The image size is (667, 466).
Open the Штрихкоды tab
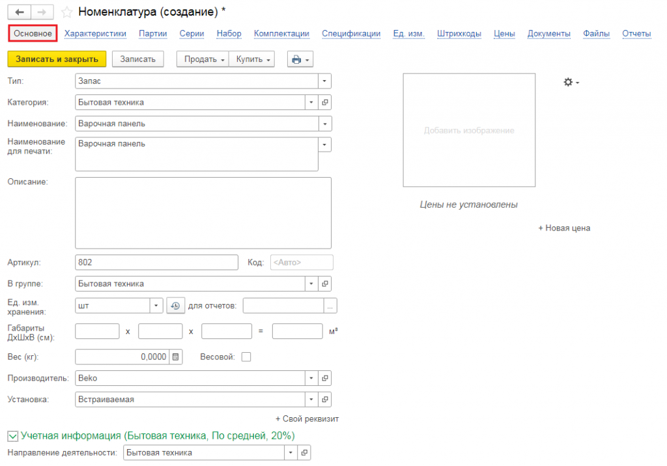pyautogui.click(x=459, y=34)
